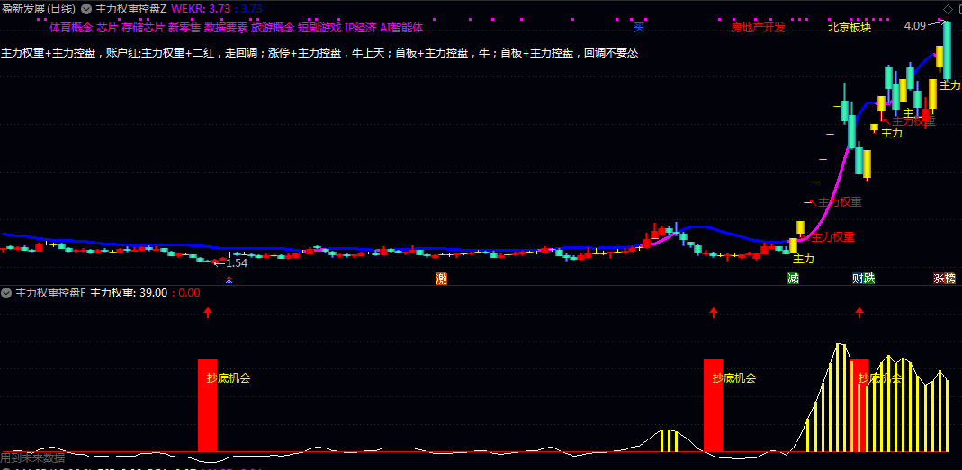This screenshot has width=962, height=470.
Task: Click the 主力权重控盘Z indicator name
Action: 131,9
